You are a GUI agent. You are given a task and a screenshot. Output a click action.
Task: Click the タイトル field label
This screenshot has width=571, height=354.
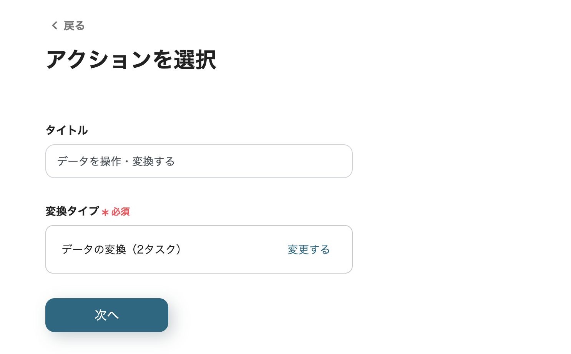pyautogui.click(x=66, y=130)
